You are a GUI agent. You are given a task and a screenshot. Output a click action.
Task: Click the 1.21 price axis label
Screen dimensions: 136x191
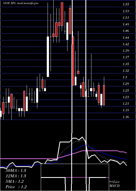pyautogui.click(x=126, y=103)
